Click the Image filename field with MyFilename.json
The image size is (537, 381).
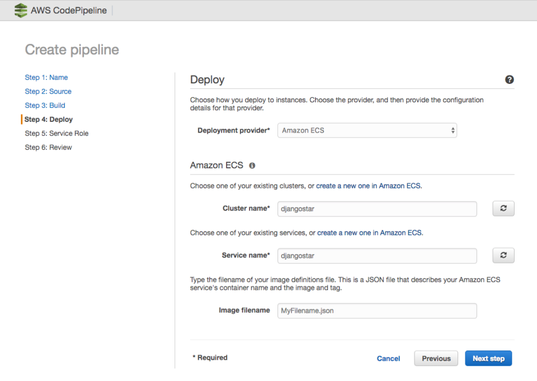click(376, 311)
